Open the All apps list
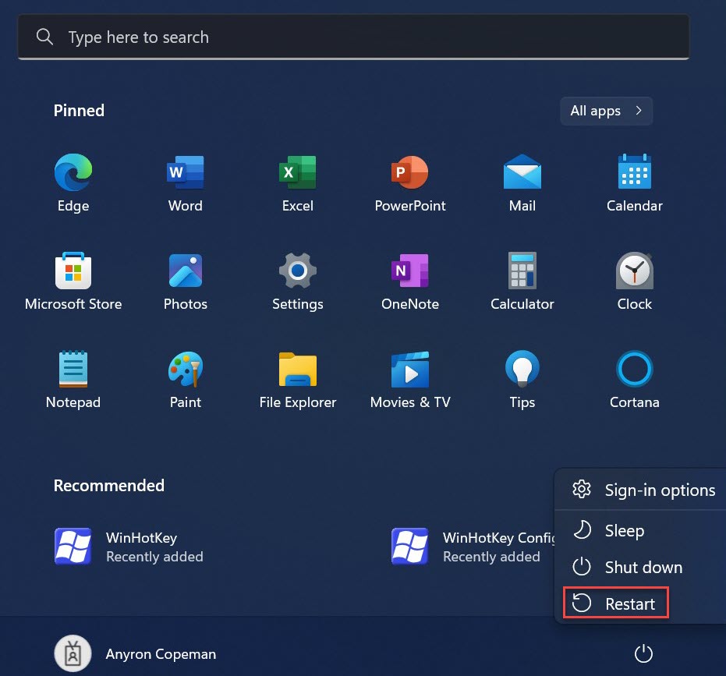This screenshot has width=726, height=676. (606, 111)
